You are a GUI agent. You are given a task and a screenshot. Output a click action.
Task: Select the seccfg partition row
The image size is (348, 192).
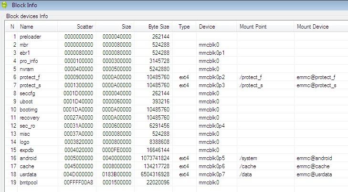click(177, 93)
